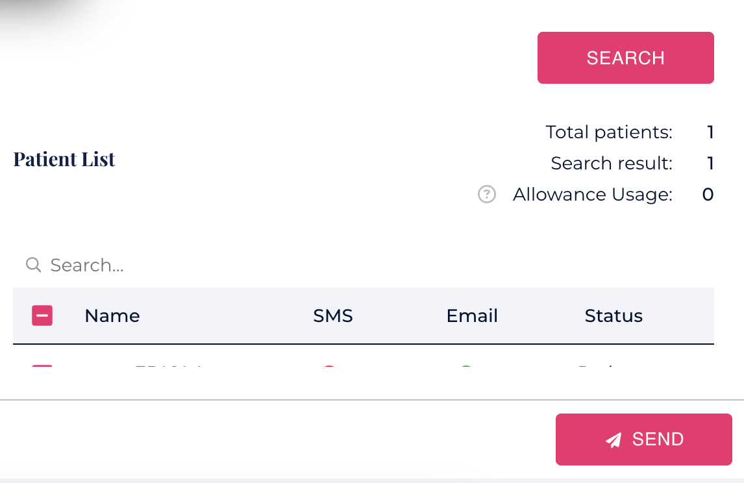Click the green Email indicator in patient row
This screenshot has height=483, width=744.
pyautogui.click(x=465, y=368)
